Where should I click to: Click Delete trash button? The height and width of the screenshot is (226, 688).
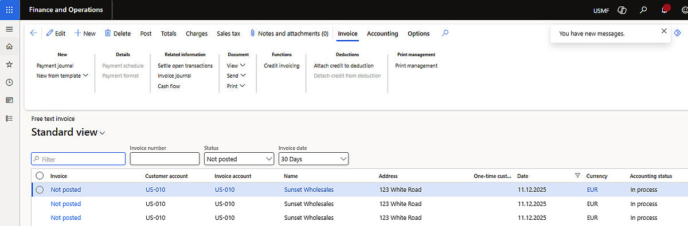118,34
